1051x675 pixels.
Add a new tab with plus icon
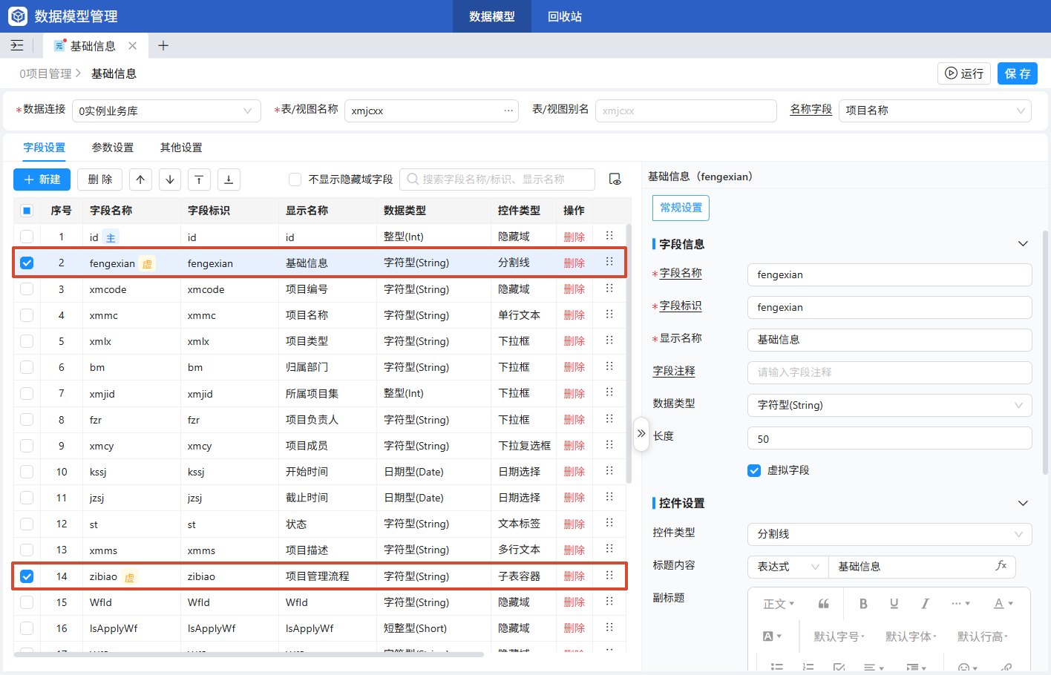(163, 46)
